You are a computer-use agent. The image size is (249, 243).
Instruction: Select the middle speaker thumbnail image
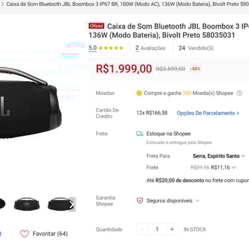tap(27, 204)
